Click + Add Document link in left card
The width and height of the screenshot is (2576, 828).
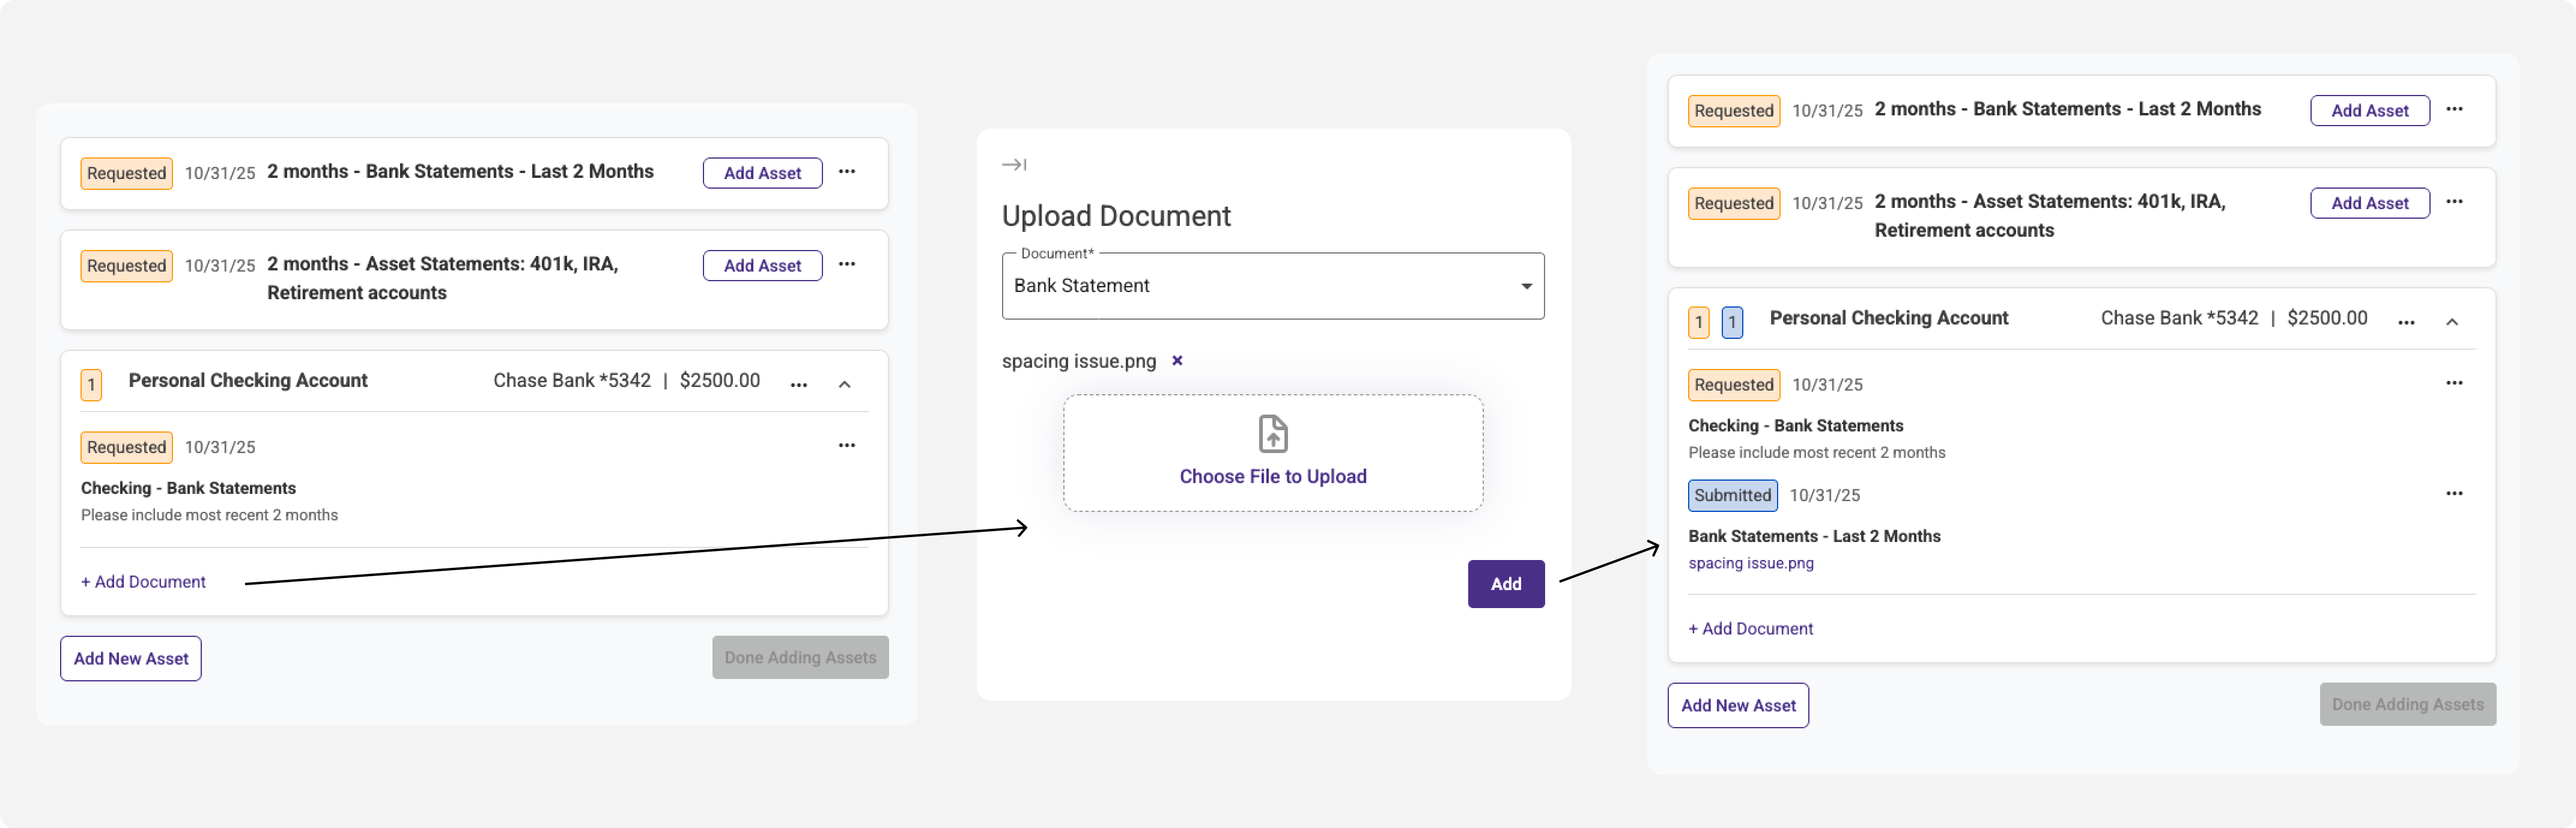pyautogui.click(x=143, y=582)
